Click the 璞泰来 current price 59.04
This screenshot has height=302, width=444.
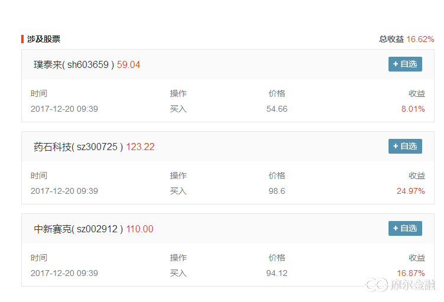(129, 65)
